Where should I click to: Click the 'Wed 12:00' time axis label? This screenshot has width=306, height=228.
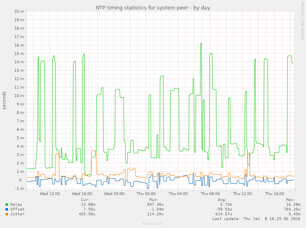coord(50,193)
